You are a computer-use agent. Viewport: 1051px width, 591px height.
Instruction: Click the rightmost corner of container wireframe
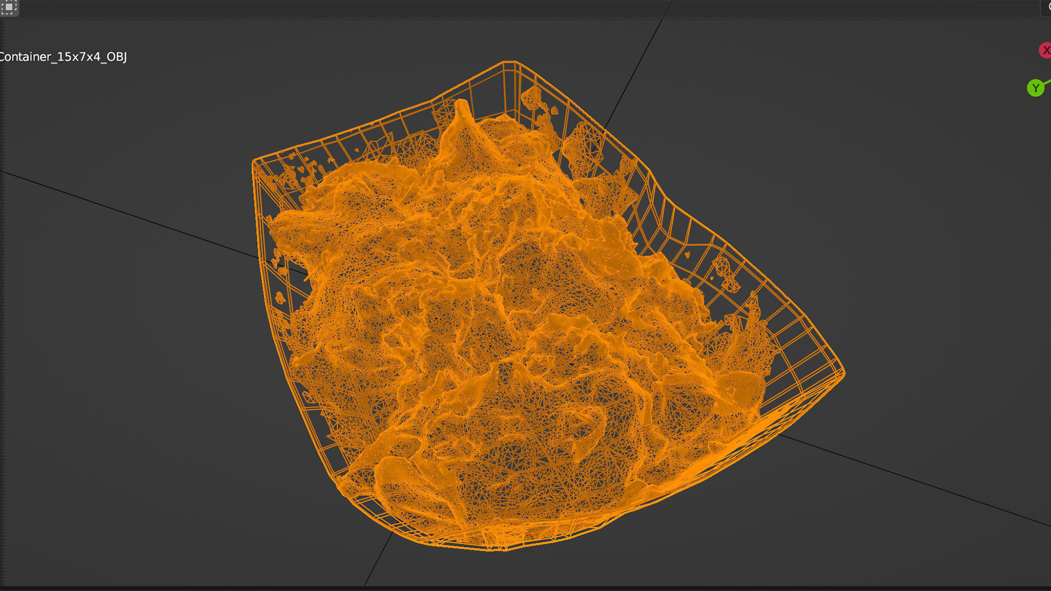[844, 374]
